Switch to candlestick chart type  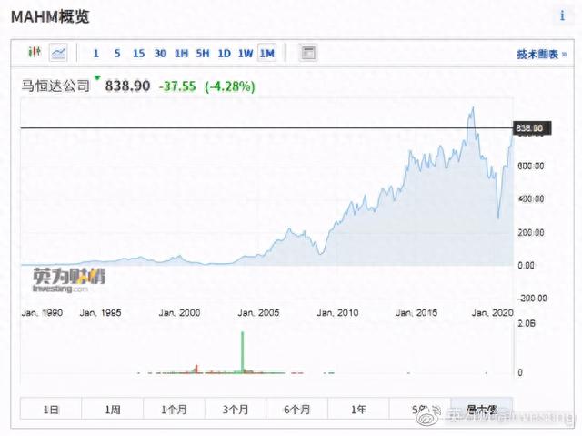tap(35, 53)
